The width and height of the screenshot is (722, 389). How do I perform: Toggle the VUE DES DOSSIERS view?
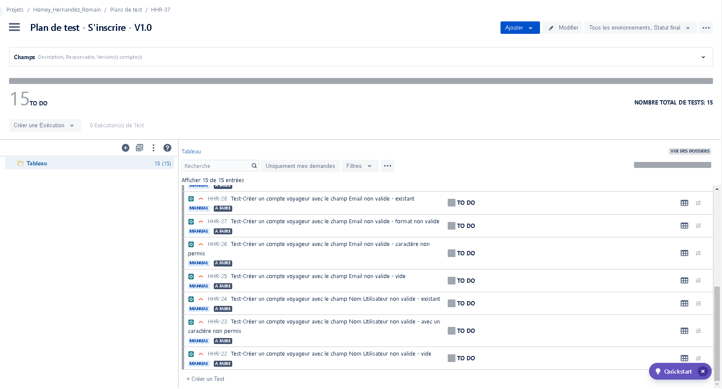[689, 151]
